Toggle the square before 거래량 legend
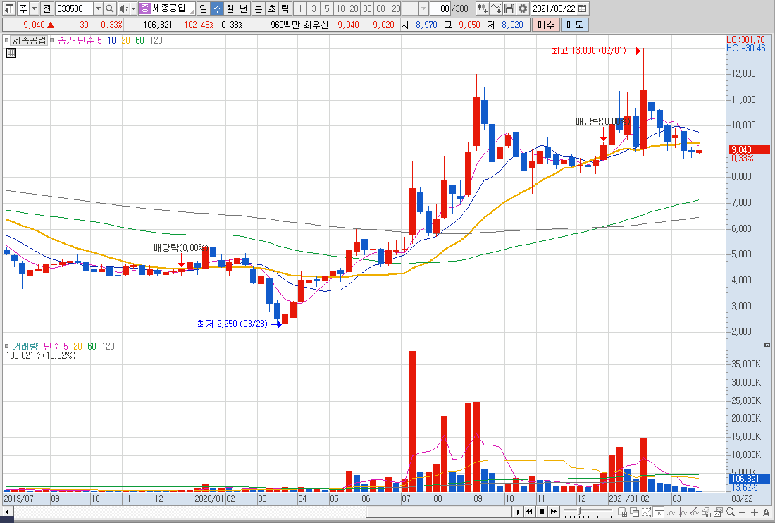This screenshot has height=523, width=775. (6, 347)
